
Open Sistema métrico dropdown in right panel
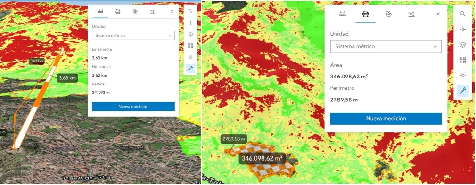(x=386, y=46)
